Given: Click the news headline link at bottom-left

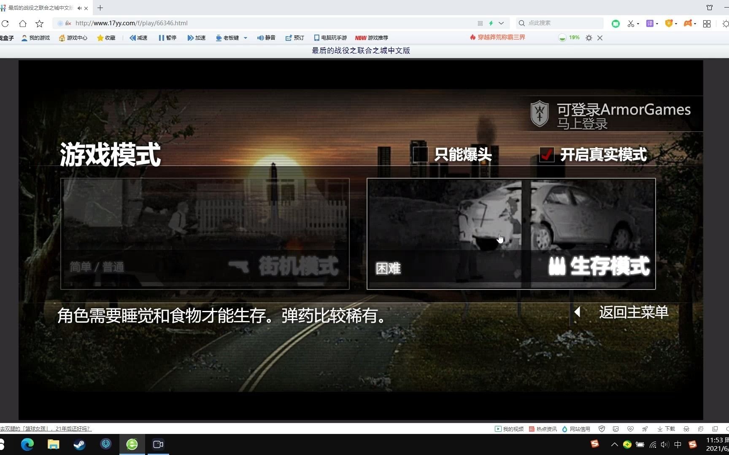Looking at the screenshot, I should [x=45, y=429].
